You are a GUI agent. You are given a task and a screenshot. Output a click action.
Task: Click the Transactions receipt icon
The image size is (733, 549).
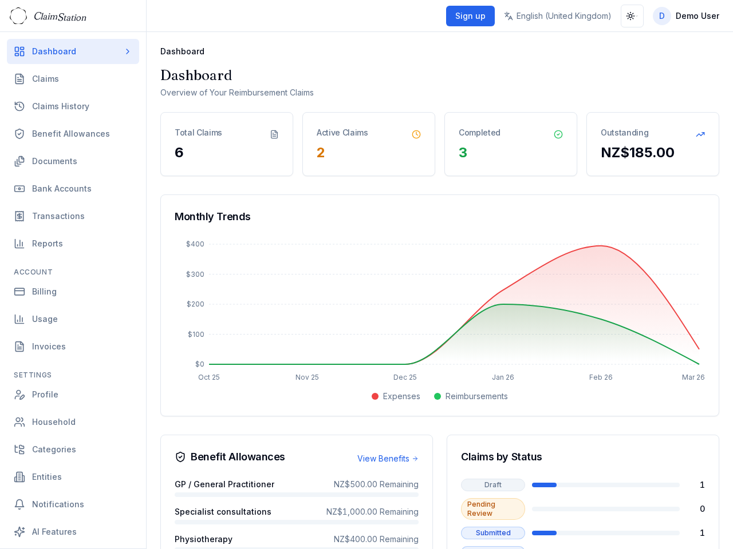click(19, 216)
